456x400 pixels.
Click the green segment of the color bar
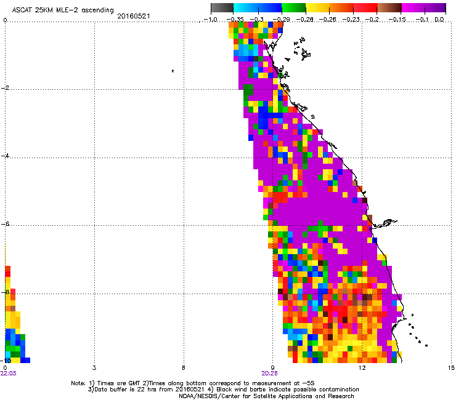[x=294, y=8]
